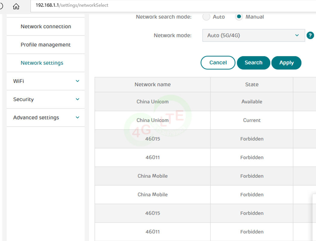Select the second China Mobile network entry
The image size is (316, 241).
pyautogui.click(x=153, y=194)
